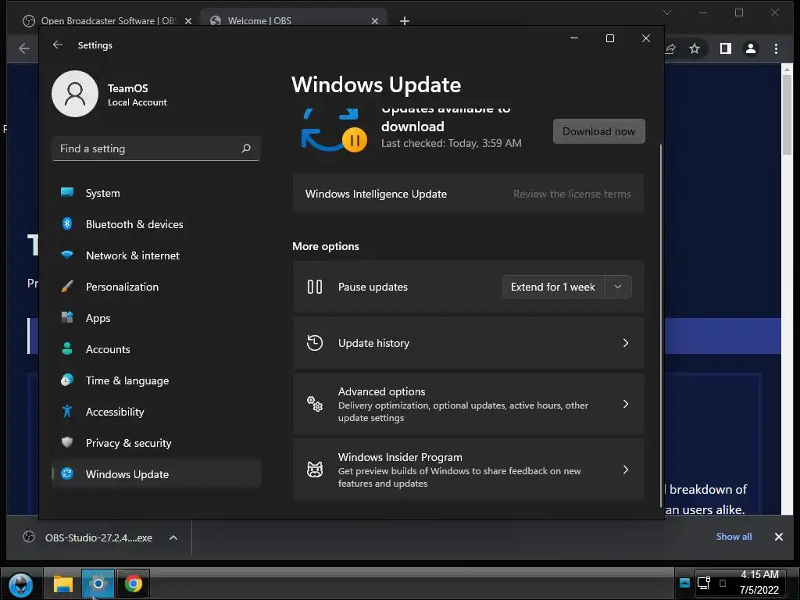
Task: Click the Chrome share page icon
Action: 670,48
